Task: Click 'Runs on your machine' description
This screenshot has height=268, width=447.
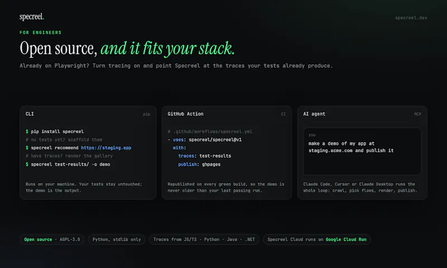Action: click(84, 187)
